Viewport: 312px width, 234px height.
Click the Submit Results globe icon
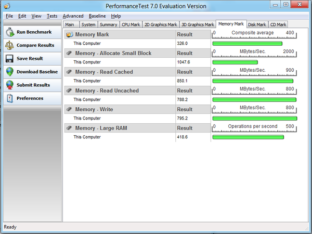coord(9,85)
